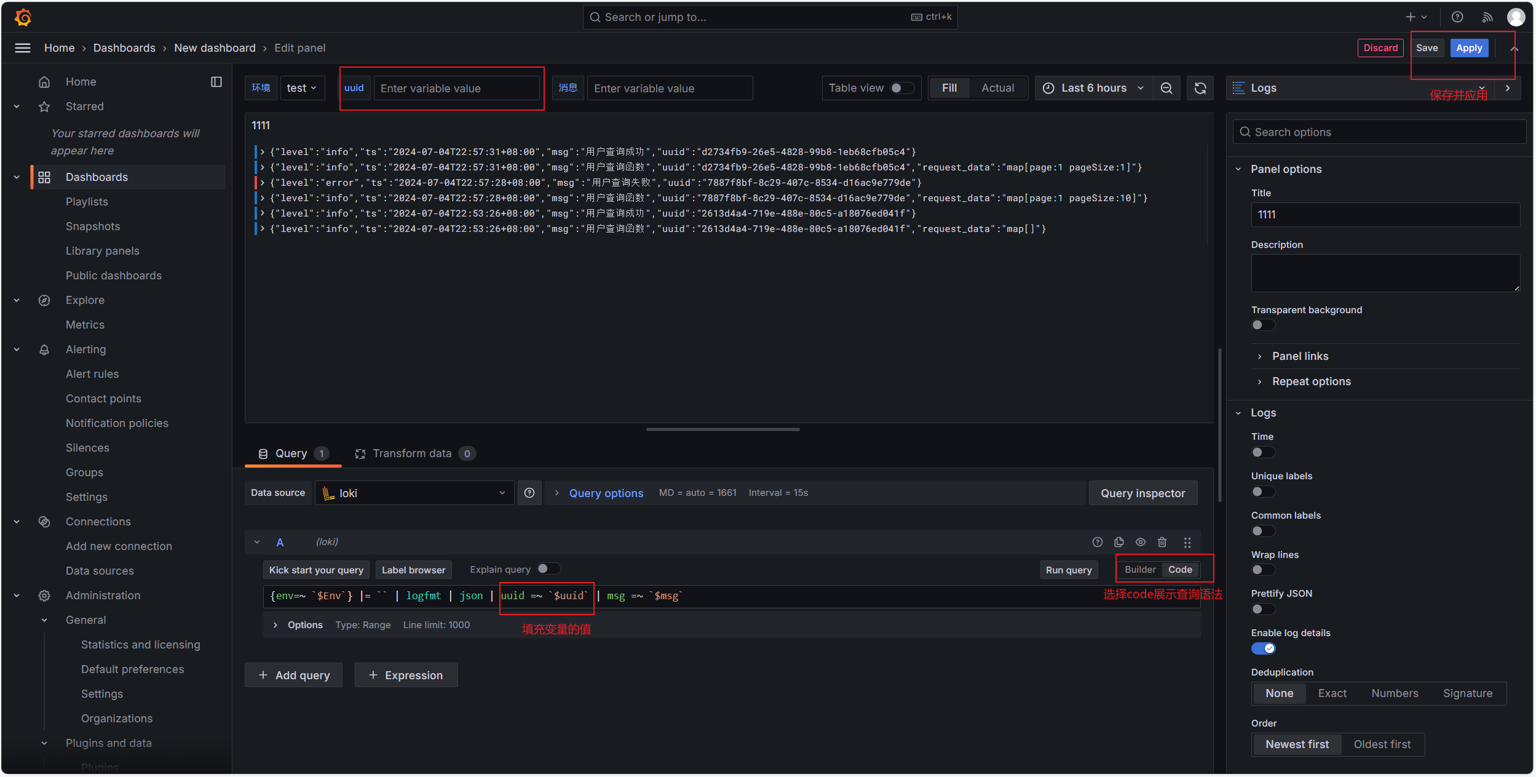The width and height of the screenshot is (1536, 777).
Task: Collapse the top bar with the up chevron
Action: click(x=1514, y=48)
